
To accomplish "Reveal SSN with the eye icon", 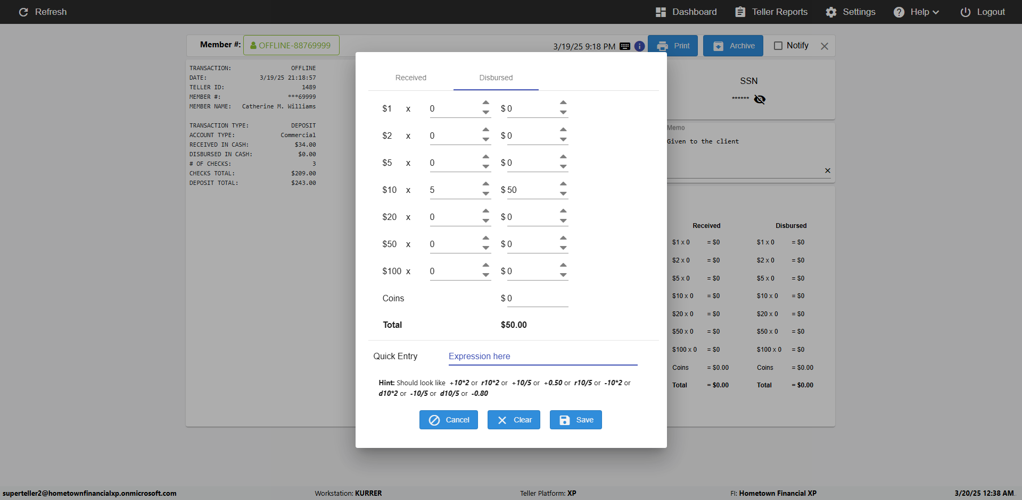I will [x=760, y=99].
